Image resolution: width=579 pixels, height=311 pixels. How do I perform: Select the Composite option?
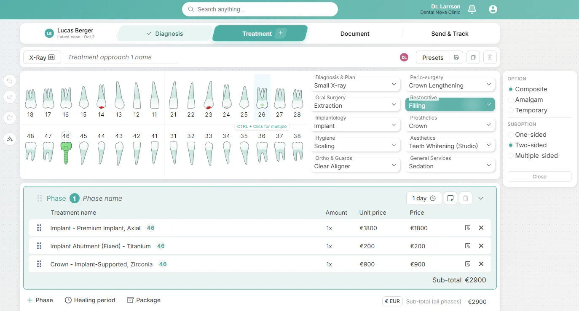528,89
